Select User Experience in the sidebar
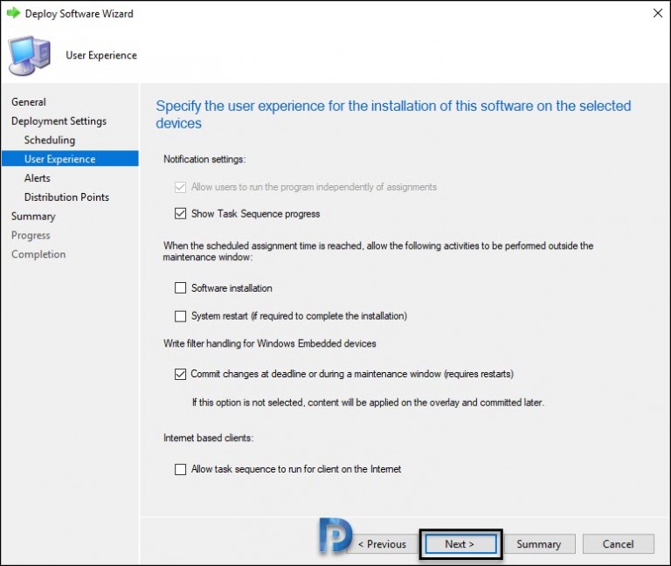The width and height of the screenshot is (671, 566). (70, 159)
